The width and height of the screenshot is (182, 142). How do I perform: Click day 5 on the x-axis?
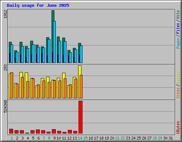pos(33,138)
